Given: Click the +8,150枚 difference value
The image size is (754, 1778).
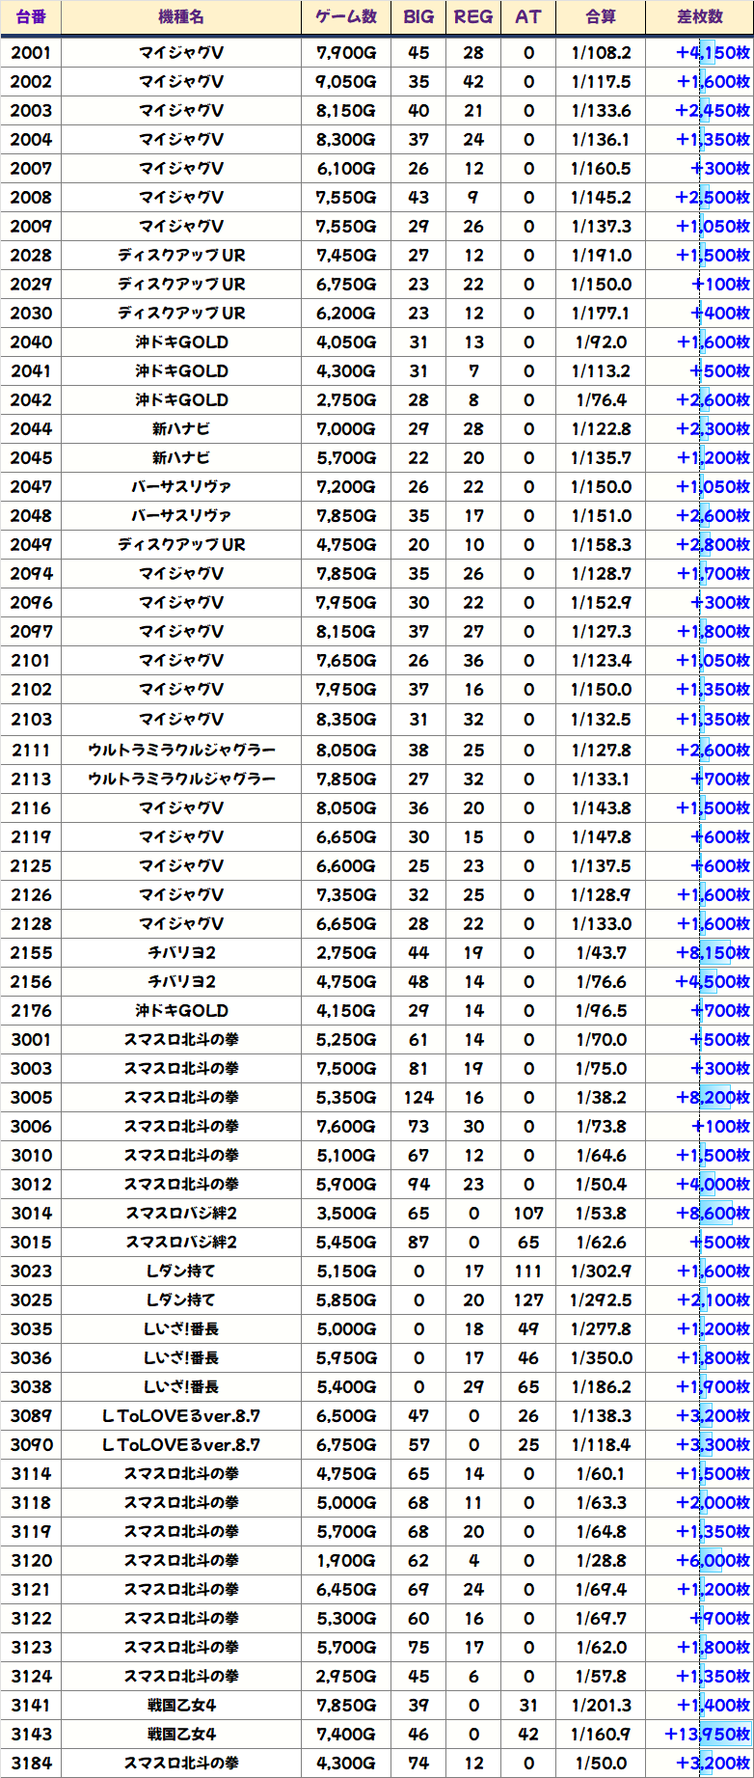Looking at the screenshot, I should pos(714,953).
